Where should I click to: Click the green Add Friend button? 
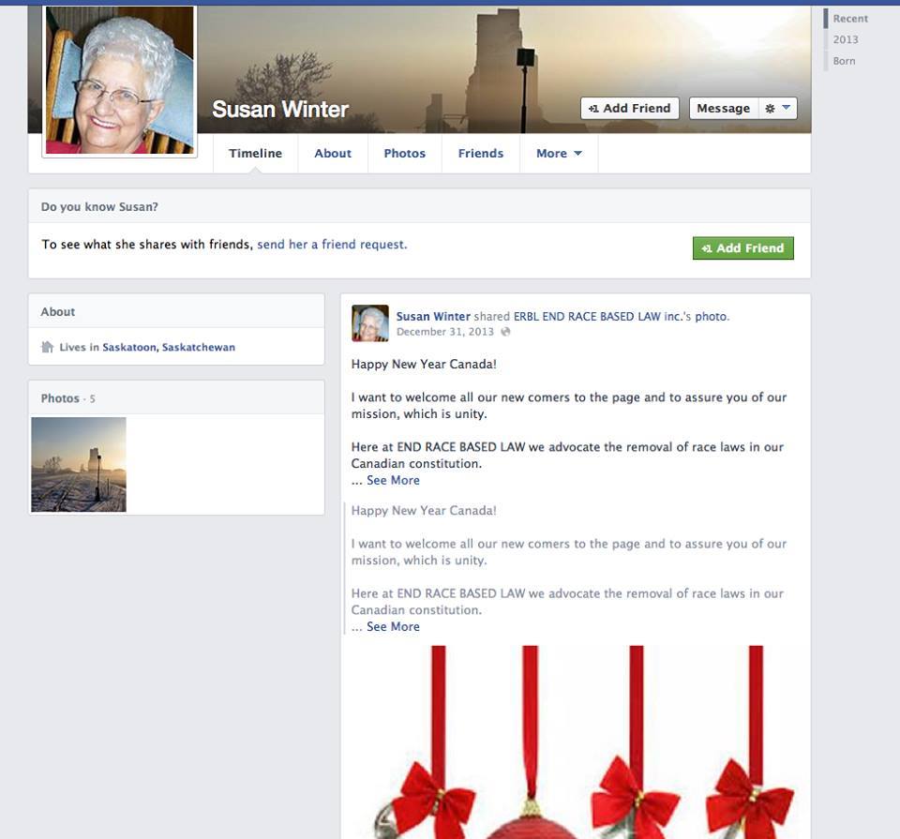[x=742, y=248]
